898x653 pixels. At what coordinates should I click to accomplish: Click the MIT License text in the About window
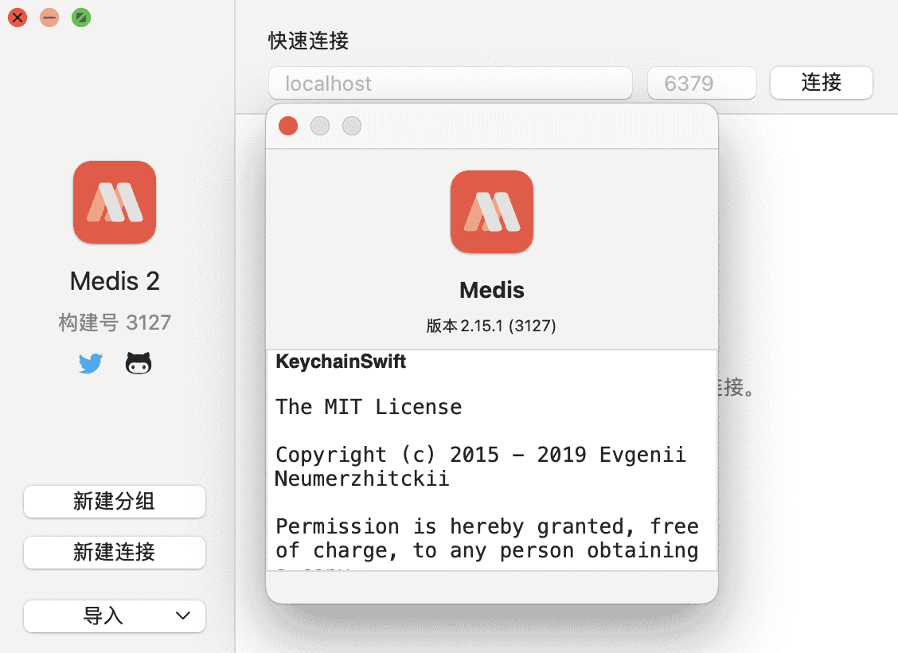[369, 406]
